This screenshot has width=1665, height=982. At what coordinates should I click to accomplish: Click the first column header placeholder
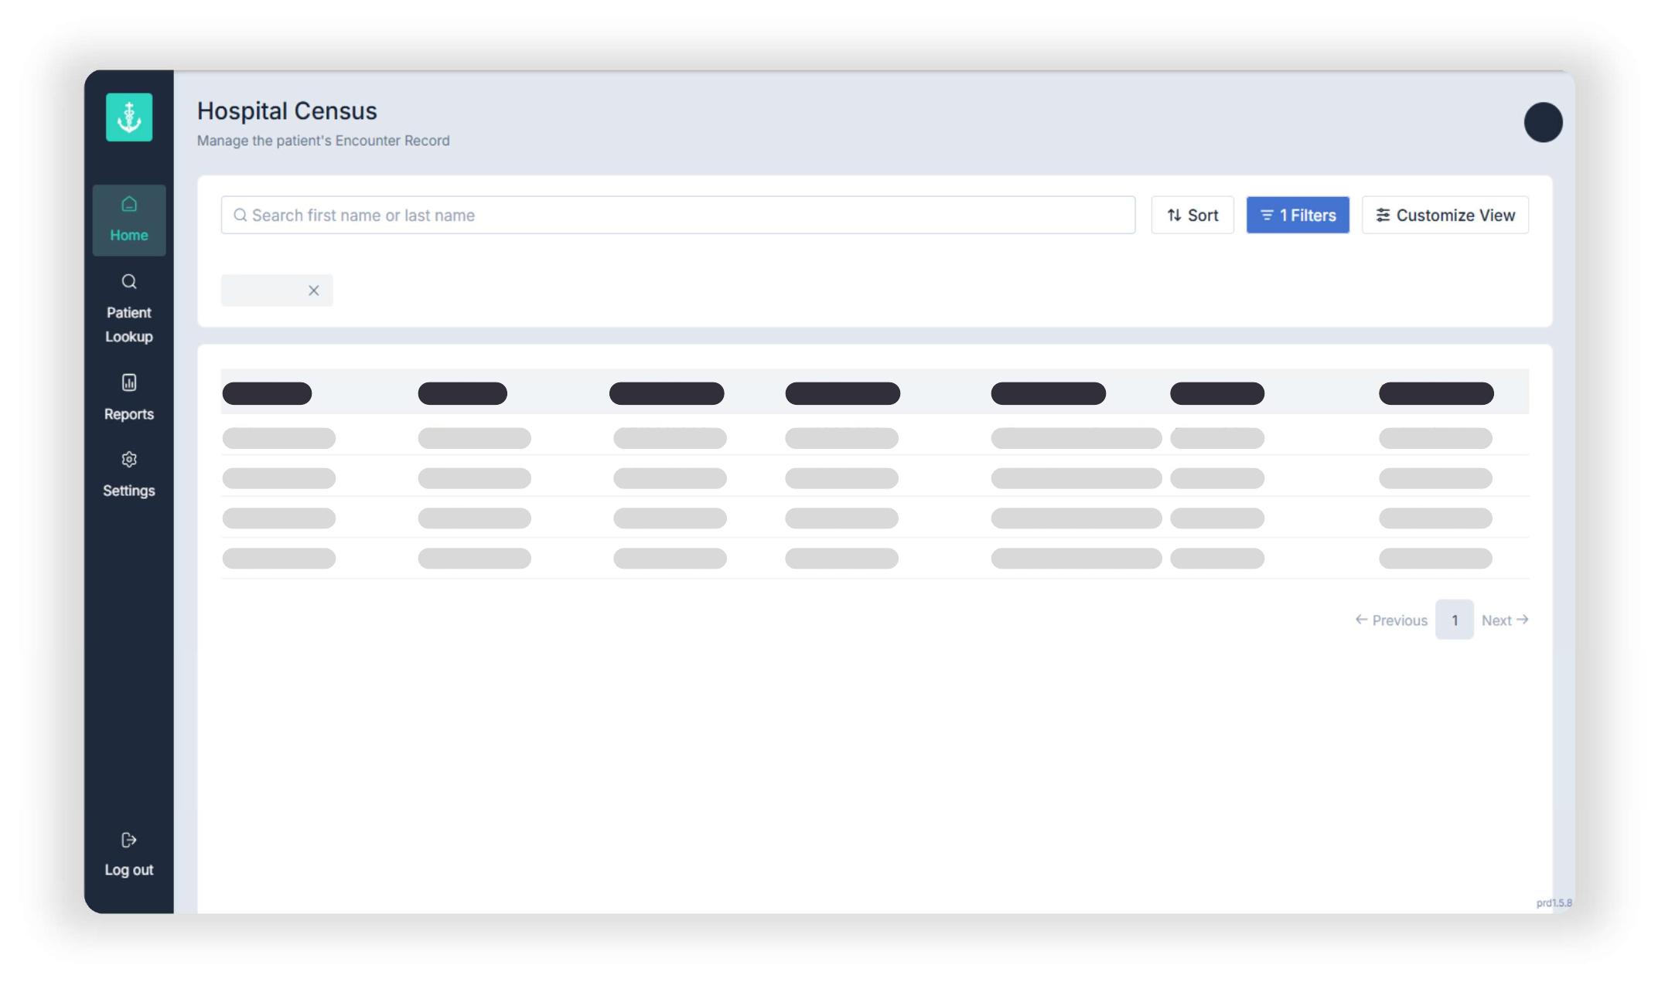267,393
